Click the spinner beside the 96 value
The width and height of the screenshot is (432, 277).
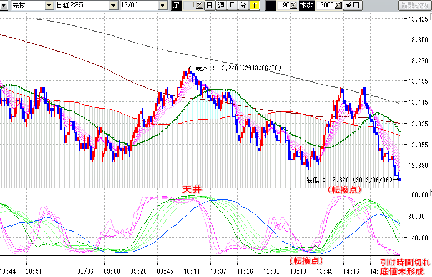click(295, 6)
